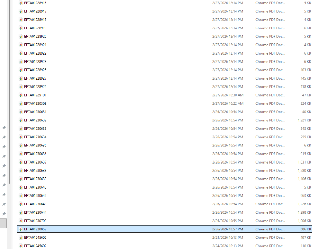This screenshot has width=317, height=249.
Task: Select the file EFTA01230703
Action: pos(35,221)
